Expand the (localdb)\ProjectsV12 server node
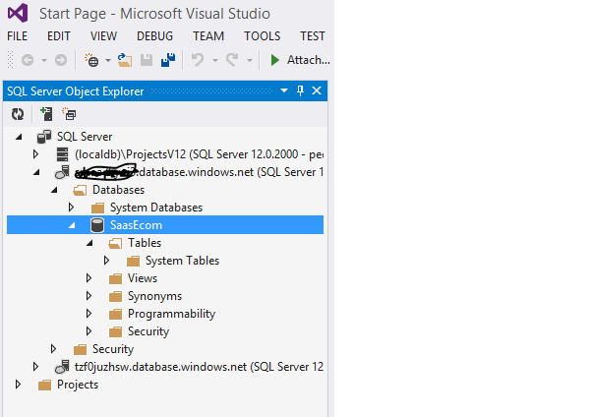 click(x=35, y=154)
